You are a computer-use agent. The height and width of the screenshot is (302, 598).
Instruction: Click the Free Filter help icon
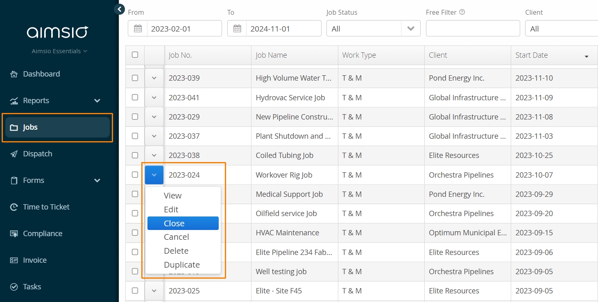tap(462, 12)
